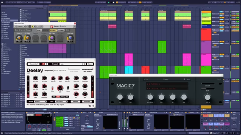The width and height of the screenshot is (241, 135).
Task: Click the transport record button
Action: click(114, 3)
